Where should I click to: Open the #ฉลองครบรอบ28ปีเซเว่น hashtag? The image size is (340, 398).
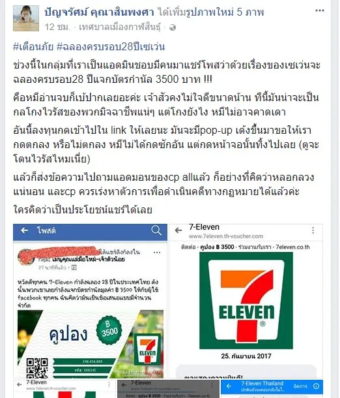(111, 47)
